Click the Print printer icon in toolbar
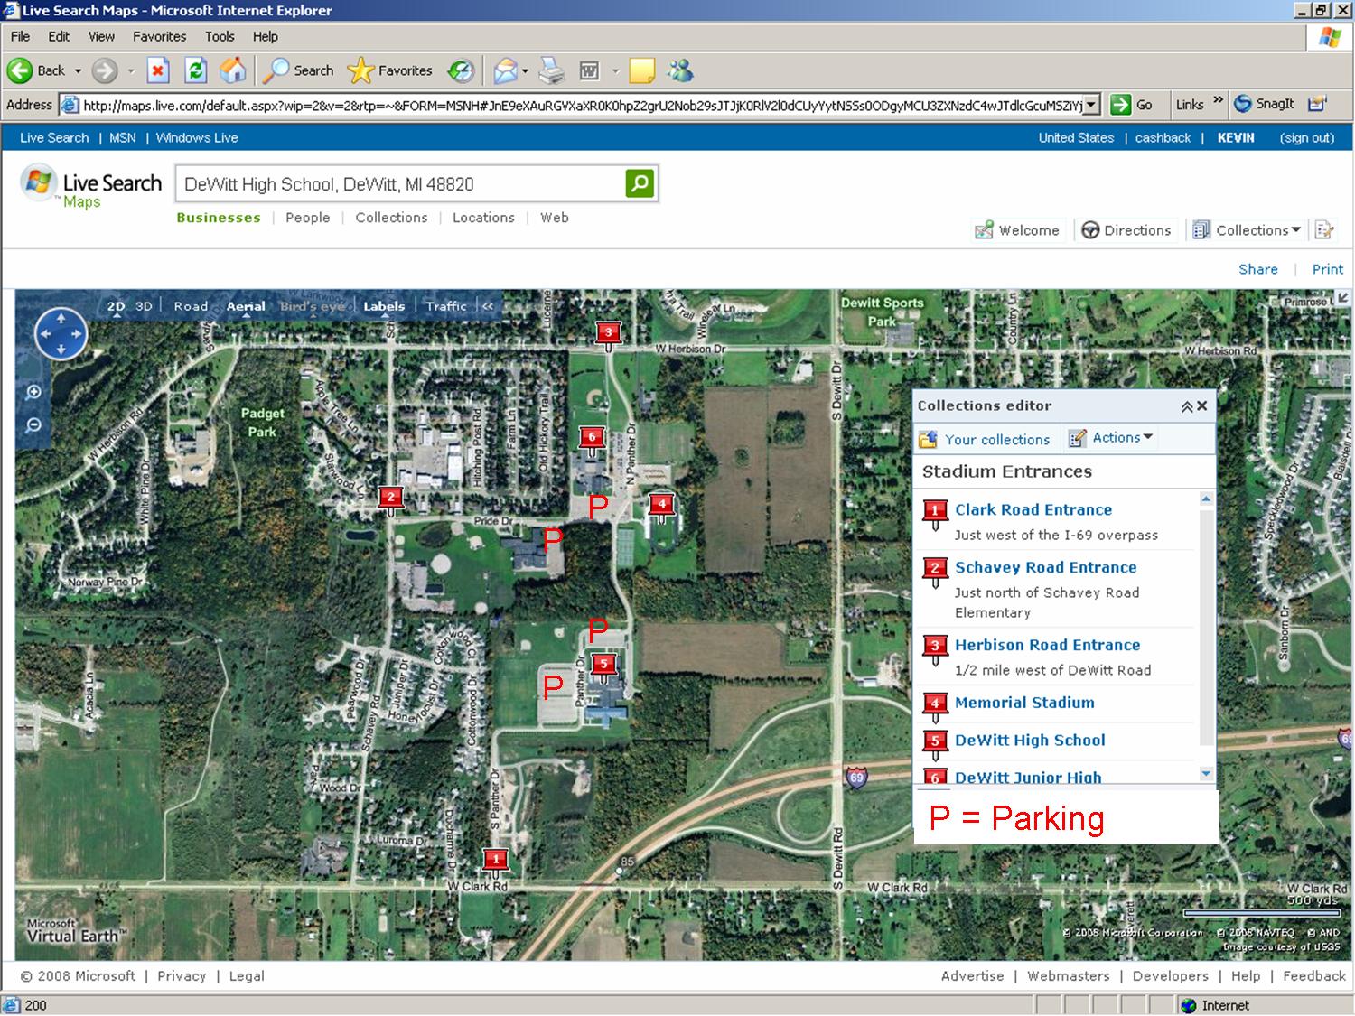 551,70
